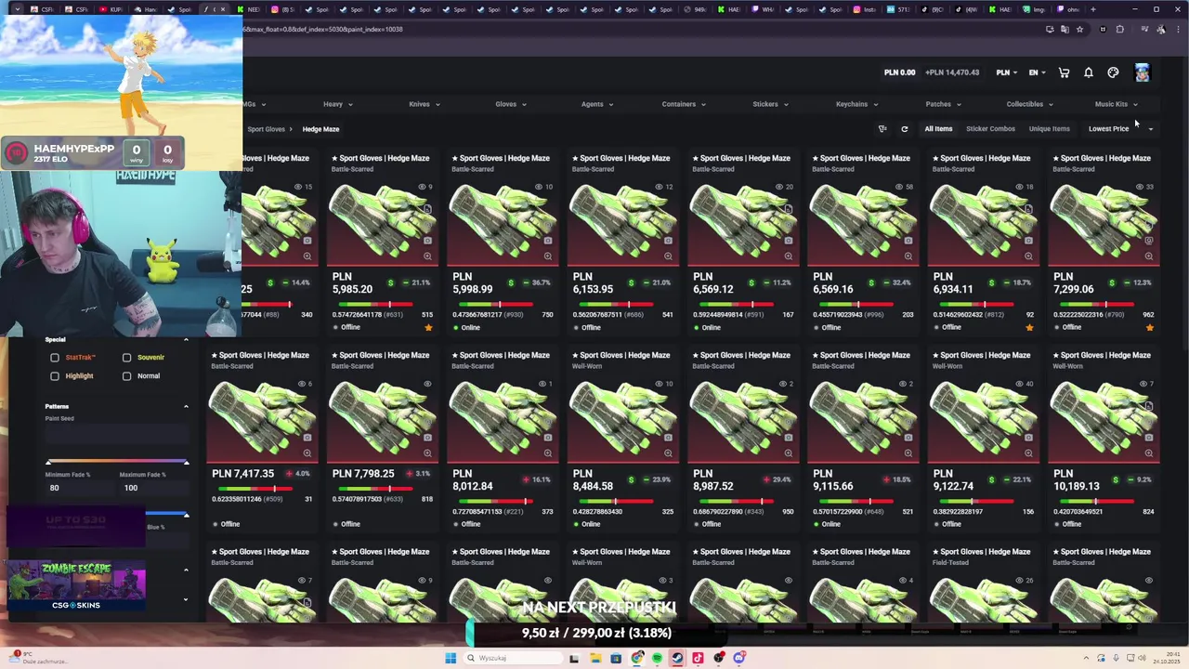1189x669 pixels.
Task: Zoom the PLN 7,299.06 gloves image
Action: [1149, 256]
